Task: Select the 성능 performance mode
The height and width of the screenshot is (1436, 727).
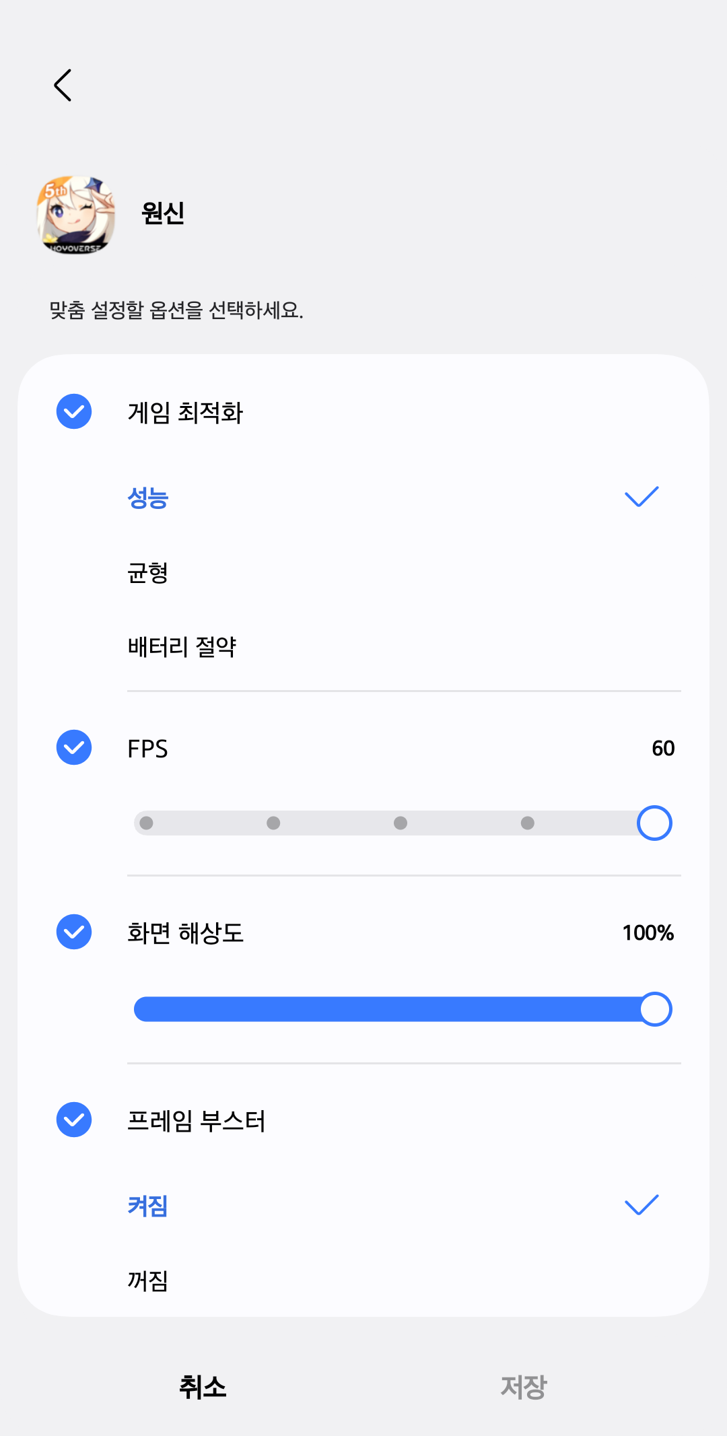Action: point(148,498)
